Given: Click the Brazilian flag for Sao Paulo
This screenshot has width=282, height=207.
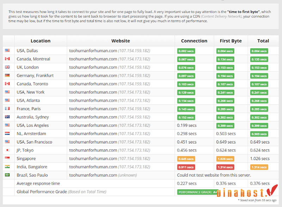Looking at the screenshot, I should click(7, 175).
